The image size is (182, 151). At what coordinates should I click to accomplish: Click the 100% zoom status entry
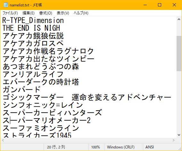pos(95,147)
